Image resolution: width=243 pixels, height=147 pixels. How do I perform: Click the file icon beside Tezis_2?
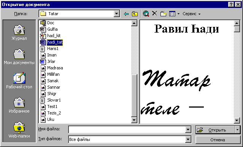[x=43, y=113]
